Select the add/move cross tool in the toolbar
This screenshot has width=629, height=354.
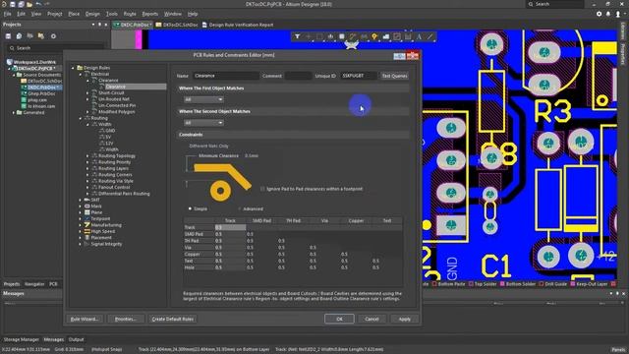(x=309, y=36)
